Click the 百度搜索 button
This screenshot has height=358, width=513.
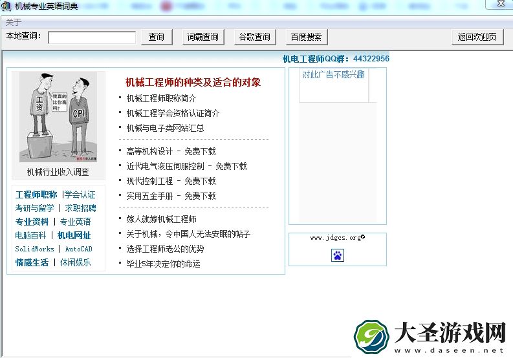click(307, 37)
